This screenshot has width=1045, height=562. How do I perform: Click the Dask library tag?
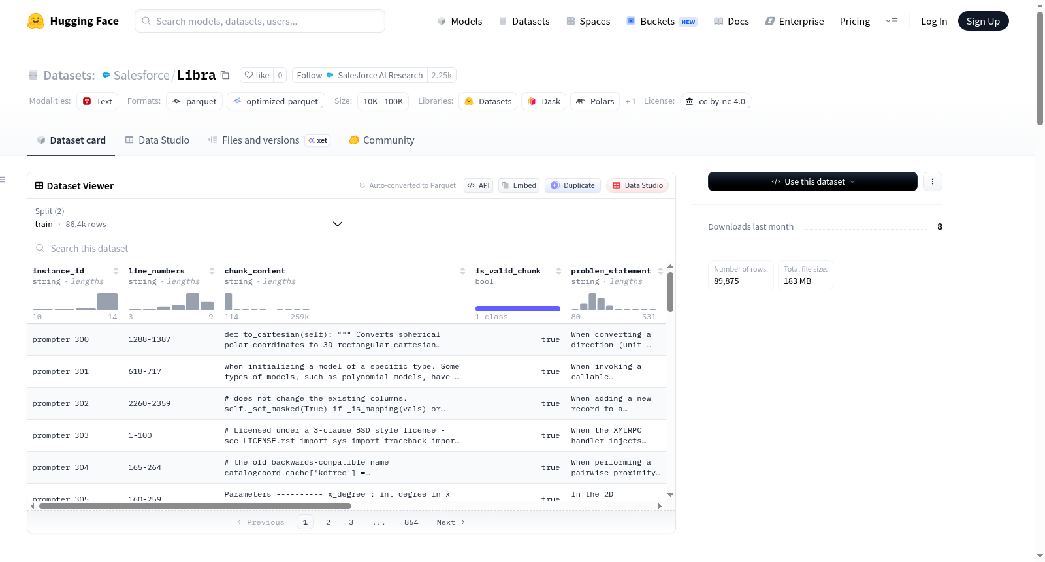click(x=544, y=101)
